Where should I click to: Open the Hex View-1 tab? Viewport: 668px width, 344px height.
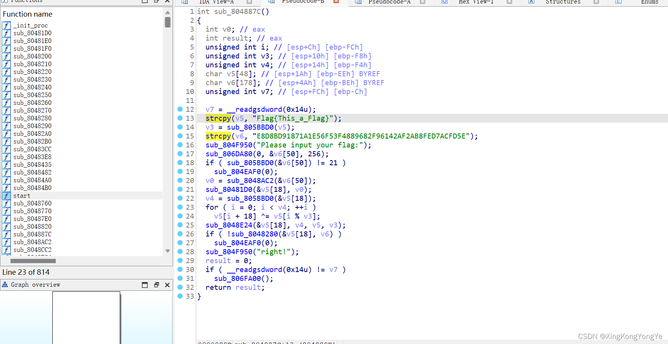click(476, 2)
